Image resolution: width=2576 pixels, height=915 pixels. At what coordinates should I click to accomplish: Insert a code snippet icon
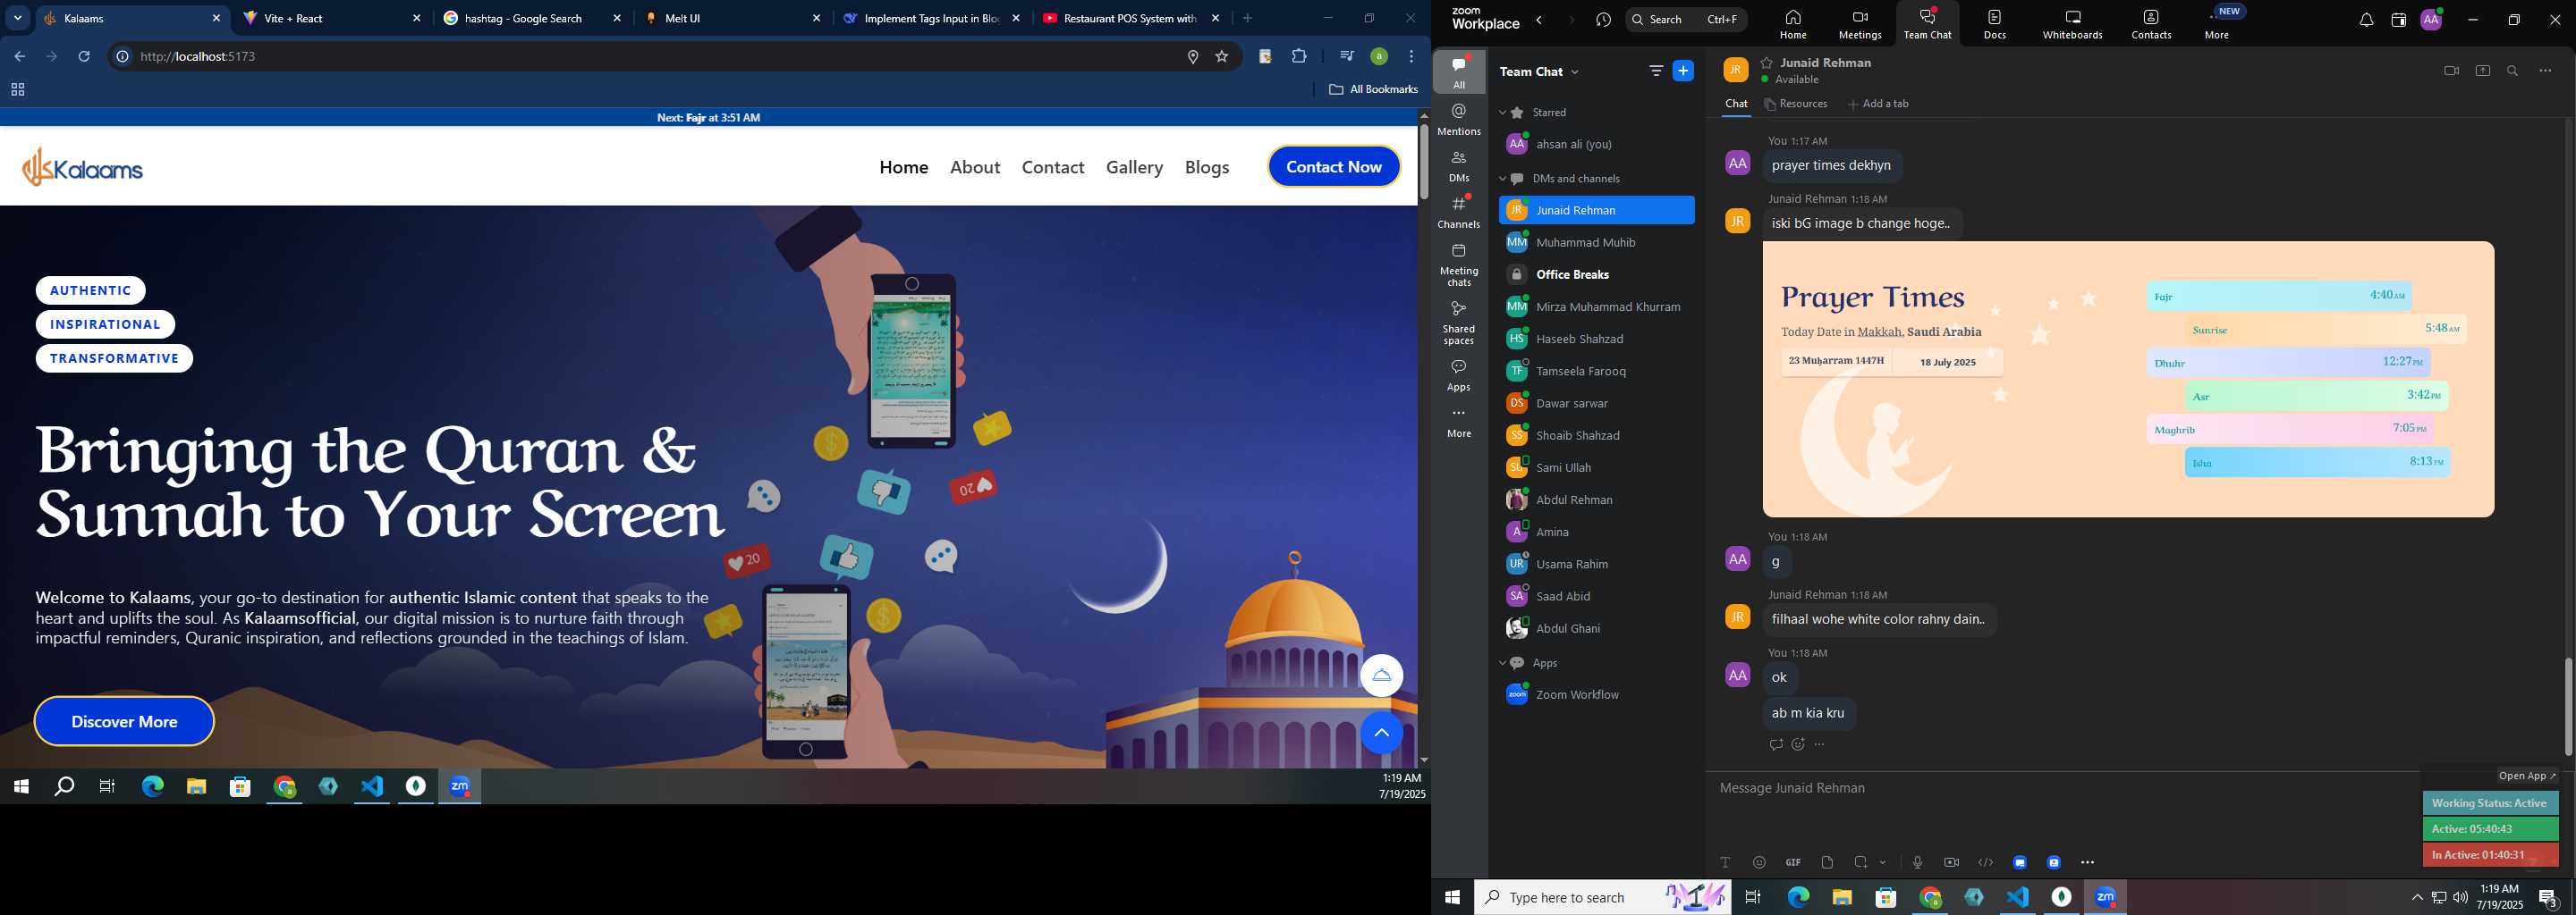pyautogui.click(x=1985, y=862)
